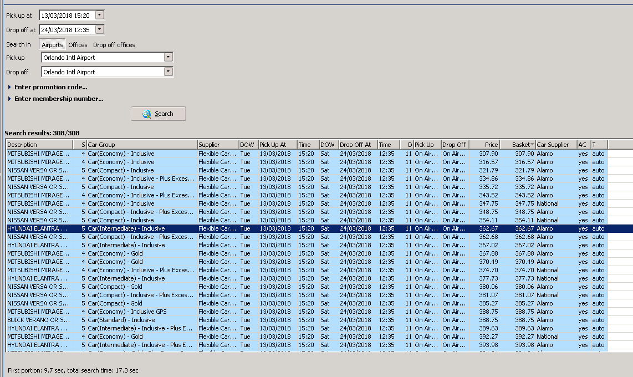
Task: Click the Pick up at date field
Action: point(67,16)
